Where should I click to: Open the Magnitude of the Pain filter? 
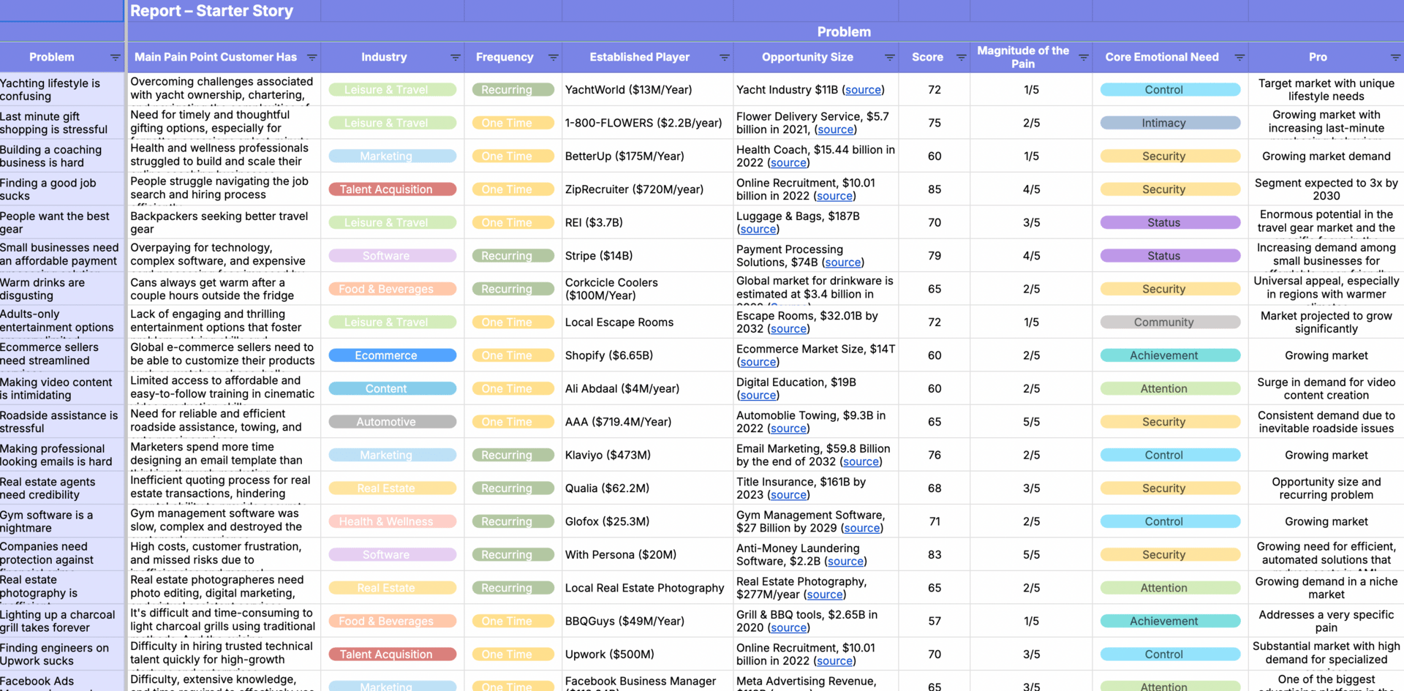[x=1084, y=57]
